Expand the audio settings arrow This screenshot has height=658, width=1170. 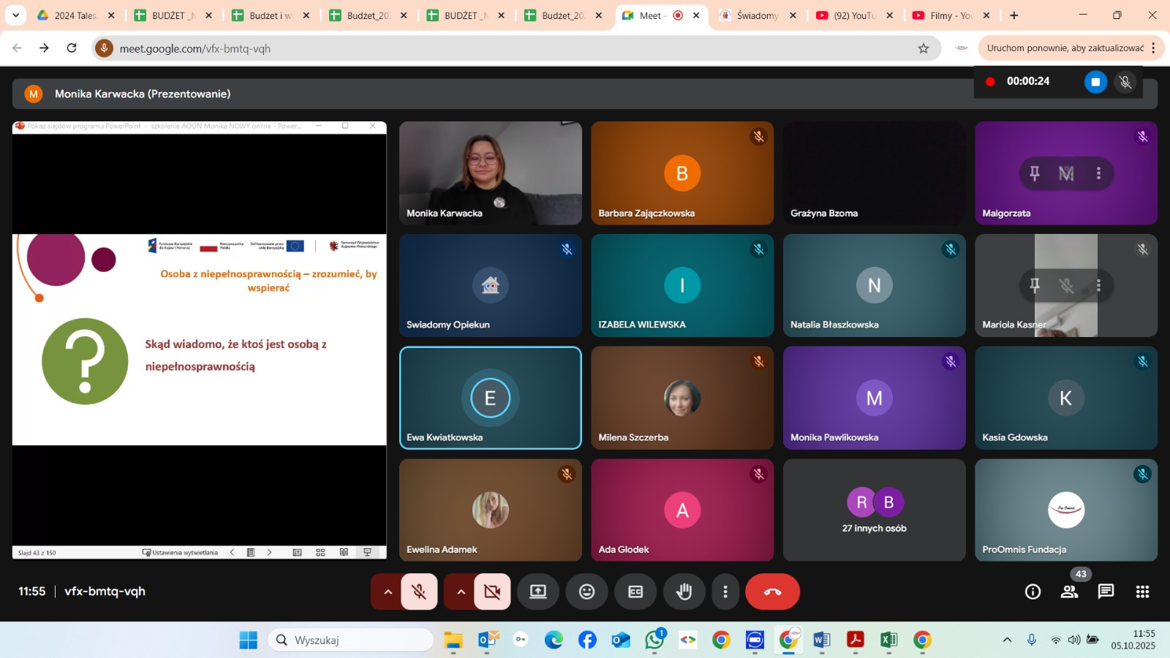click(388, 591)
